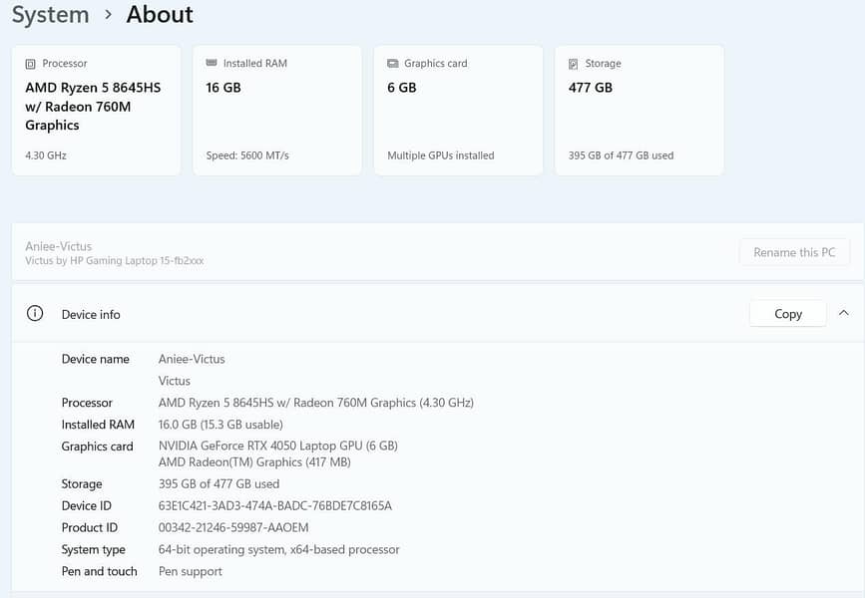This screenshot has width=865, height=598.
Task: Collapse the Device info section chevron
Action: pyautogui.click(x=843, y=313)
